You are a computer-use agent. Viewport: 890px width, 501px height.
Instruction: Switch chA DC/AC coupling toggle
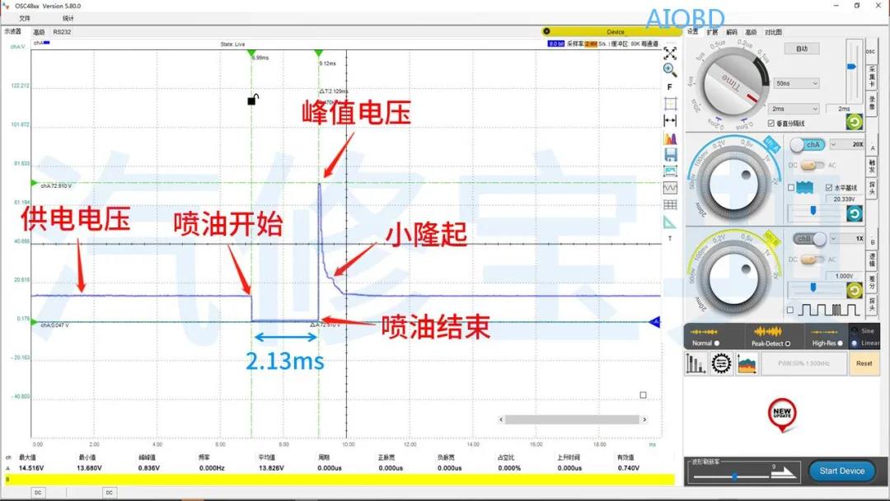(x=813, y=165)
